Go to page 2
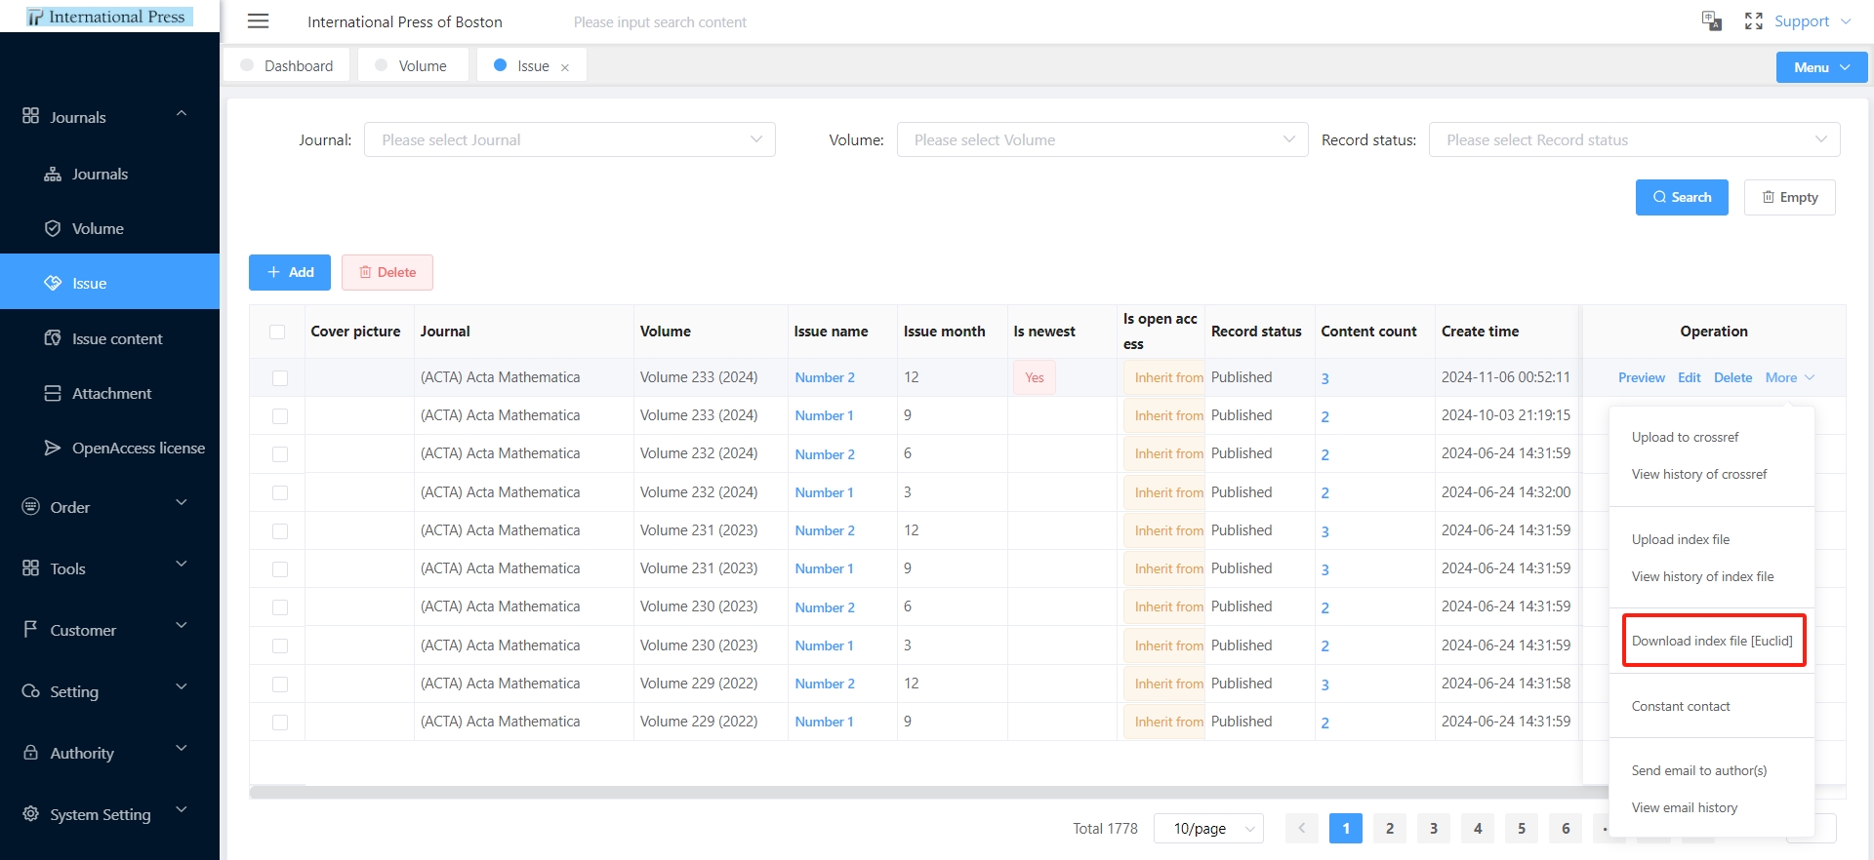Viewport: 1874px width, 860px height. tap(1390, 829)
